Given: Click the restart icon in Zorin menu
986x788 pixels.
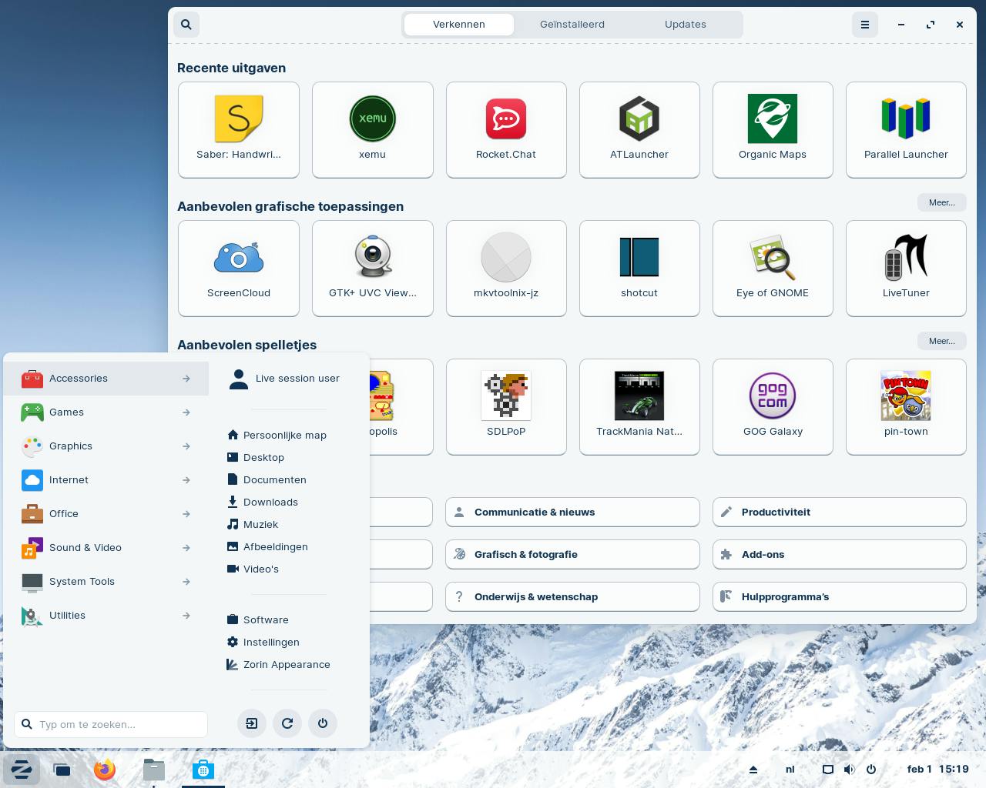Looking at the screenshot, I should pyautogui.click(x=287, y=723).
